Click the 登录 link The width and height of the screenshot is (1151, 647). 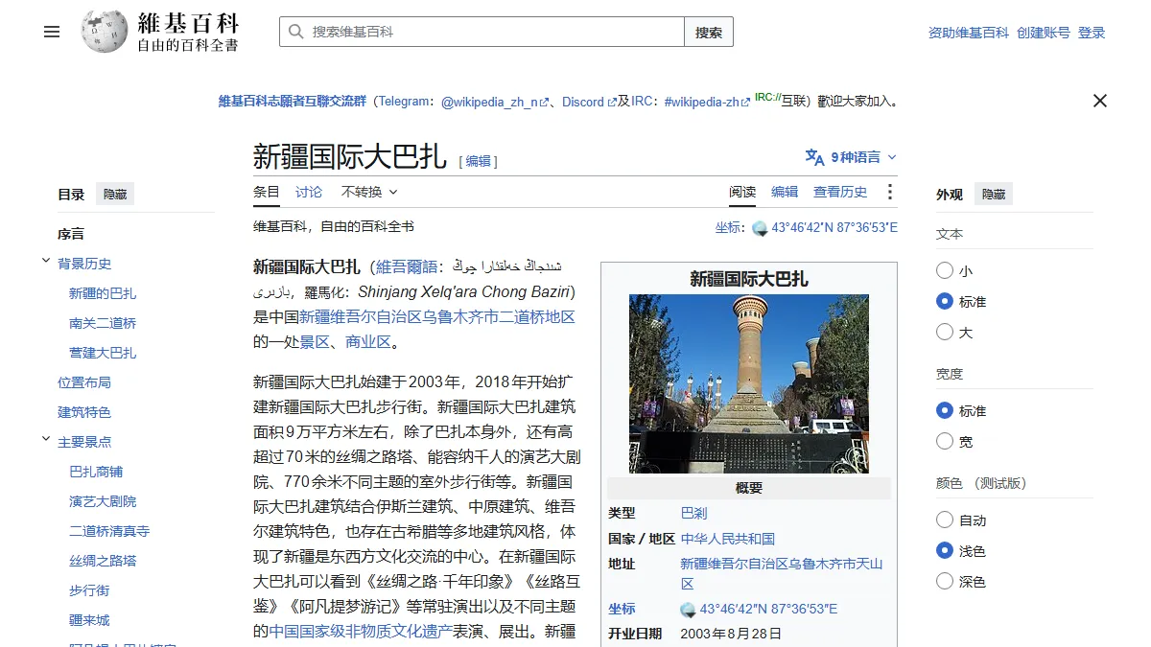tap(1092, 33)
